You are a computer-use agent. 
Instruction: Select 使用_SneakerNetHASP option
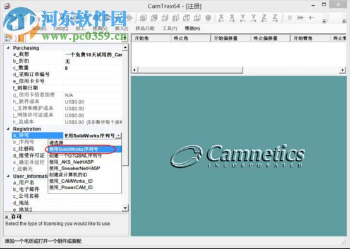[x=85, y=168]
